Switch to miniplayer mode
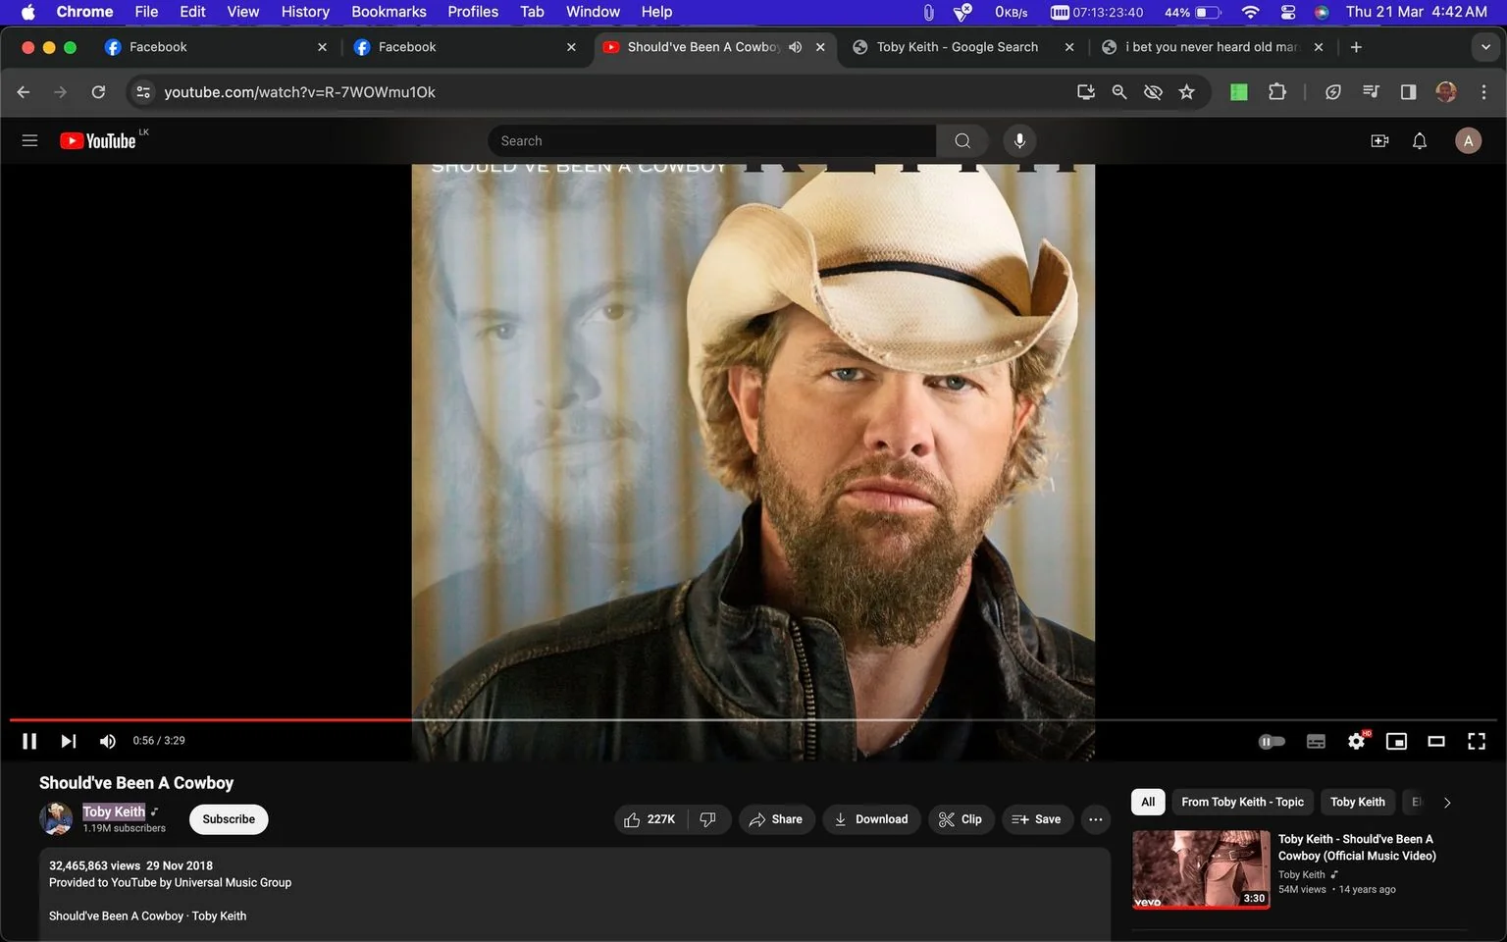This screenshot has height=942, width=1507. click(x=1396, y=741)
